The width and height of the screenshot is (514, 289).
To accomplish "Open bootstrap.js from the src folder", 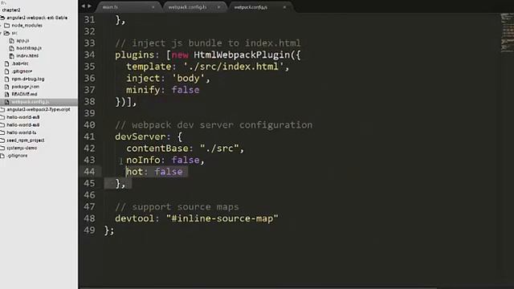I will pos(29,48).
